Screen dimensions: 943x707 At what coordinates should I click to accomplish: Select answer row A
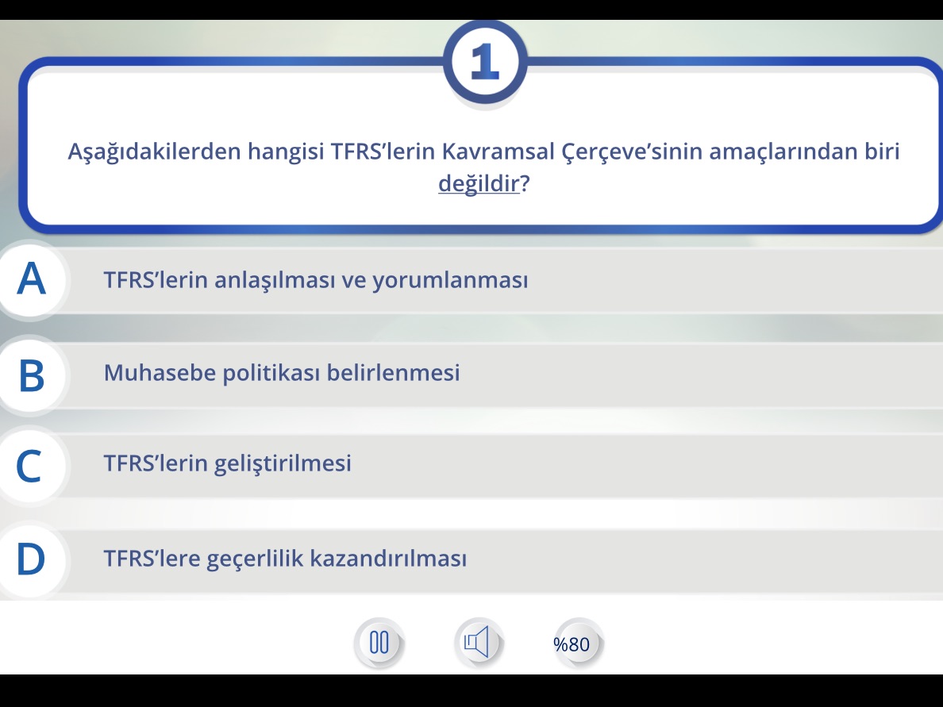(x=397, y=279)
